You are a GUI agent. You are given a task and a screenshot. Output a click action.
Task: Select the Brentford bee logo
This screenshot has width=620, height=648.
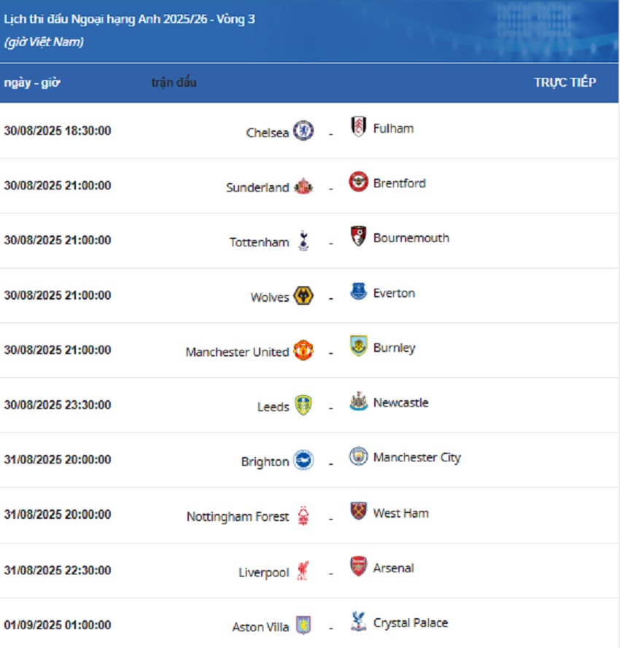pyautogui.click(x=358, y=181)
